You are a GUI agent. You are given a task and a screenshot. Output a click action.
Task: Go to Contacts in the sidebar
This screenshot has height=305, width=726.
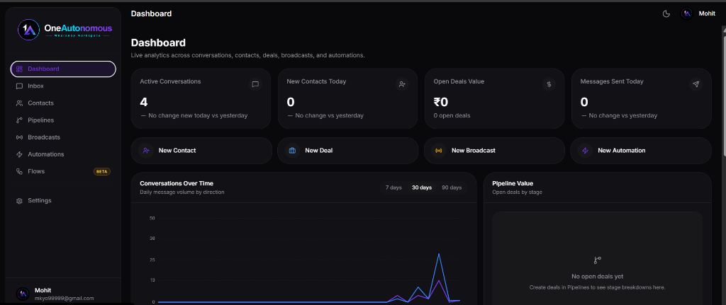tap(63, 103)
